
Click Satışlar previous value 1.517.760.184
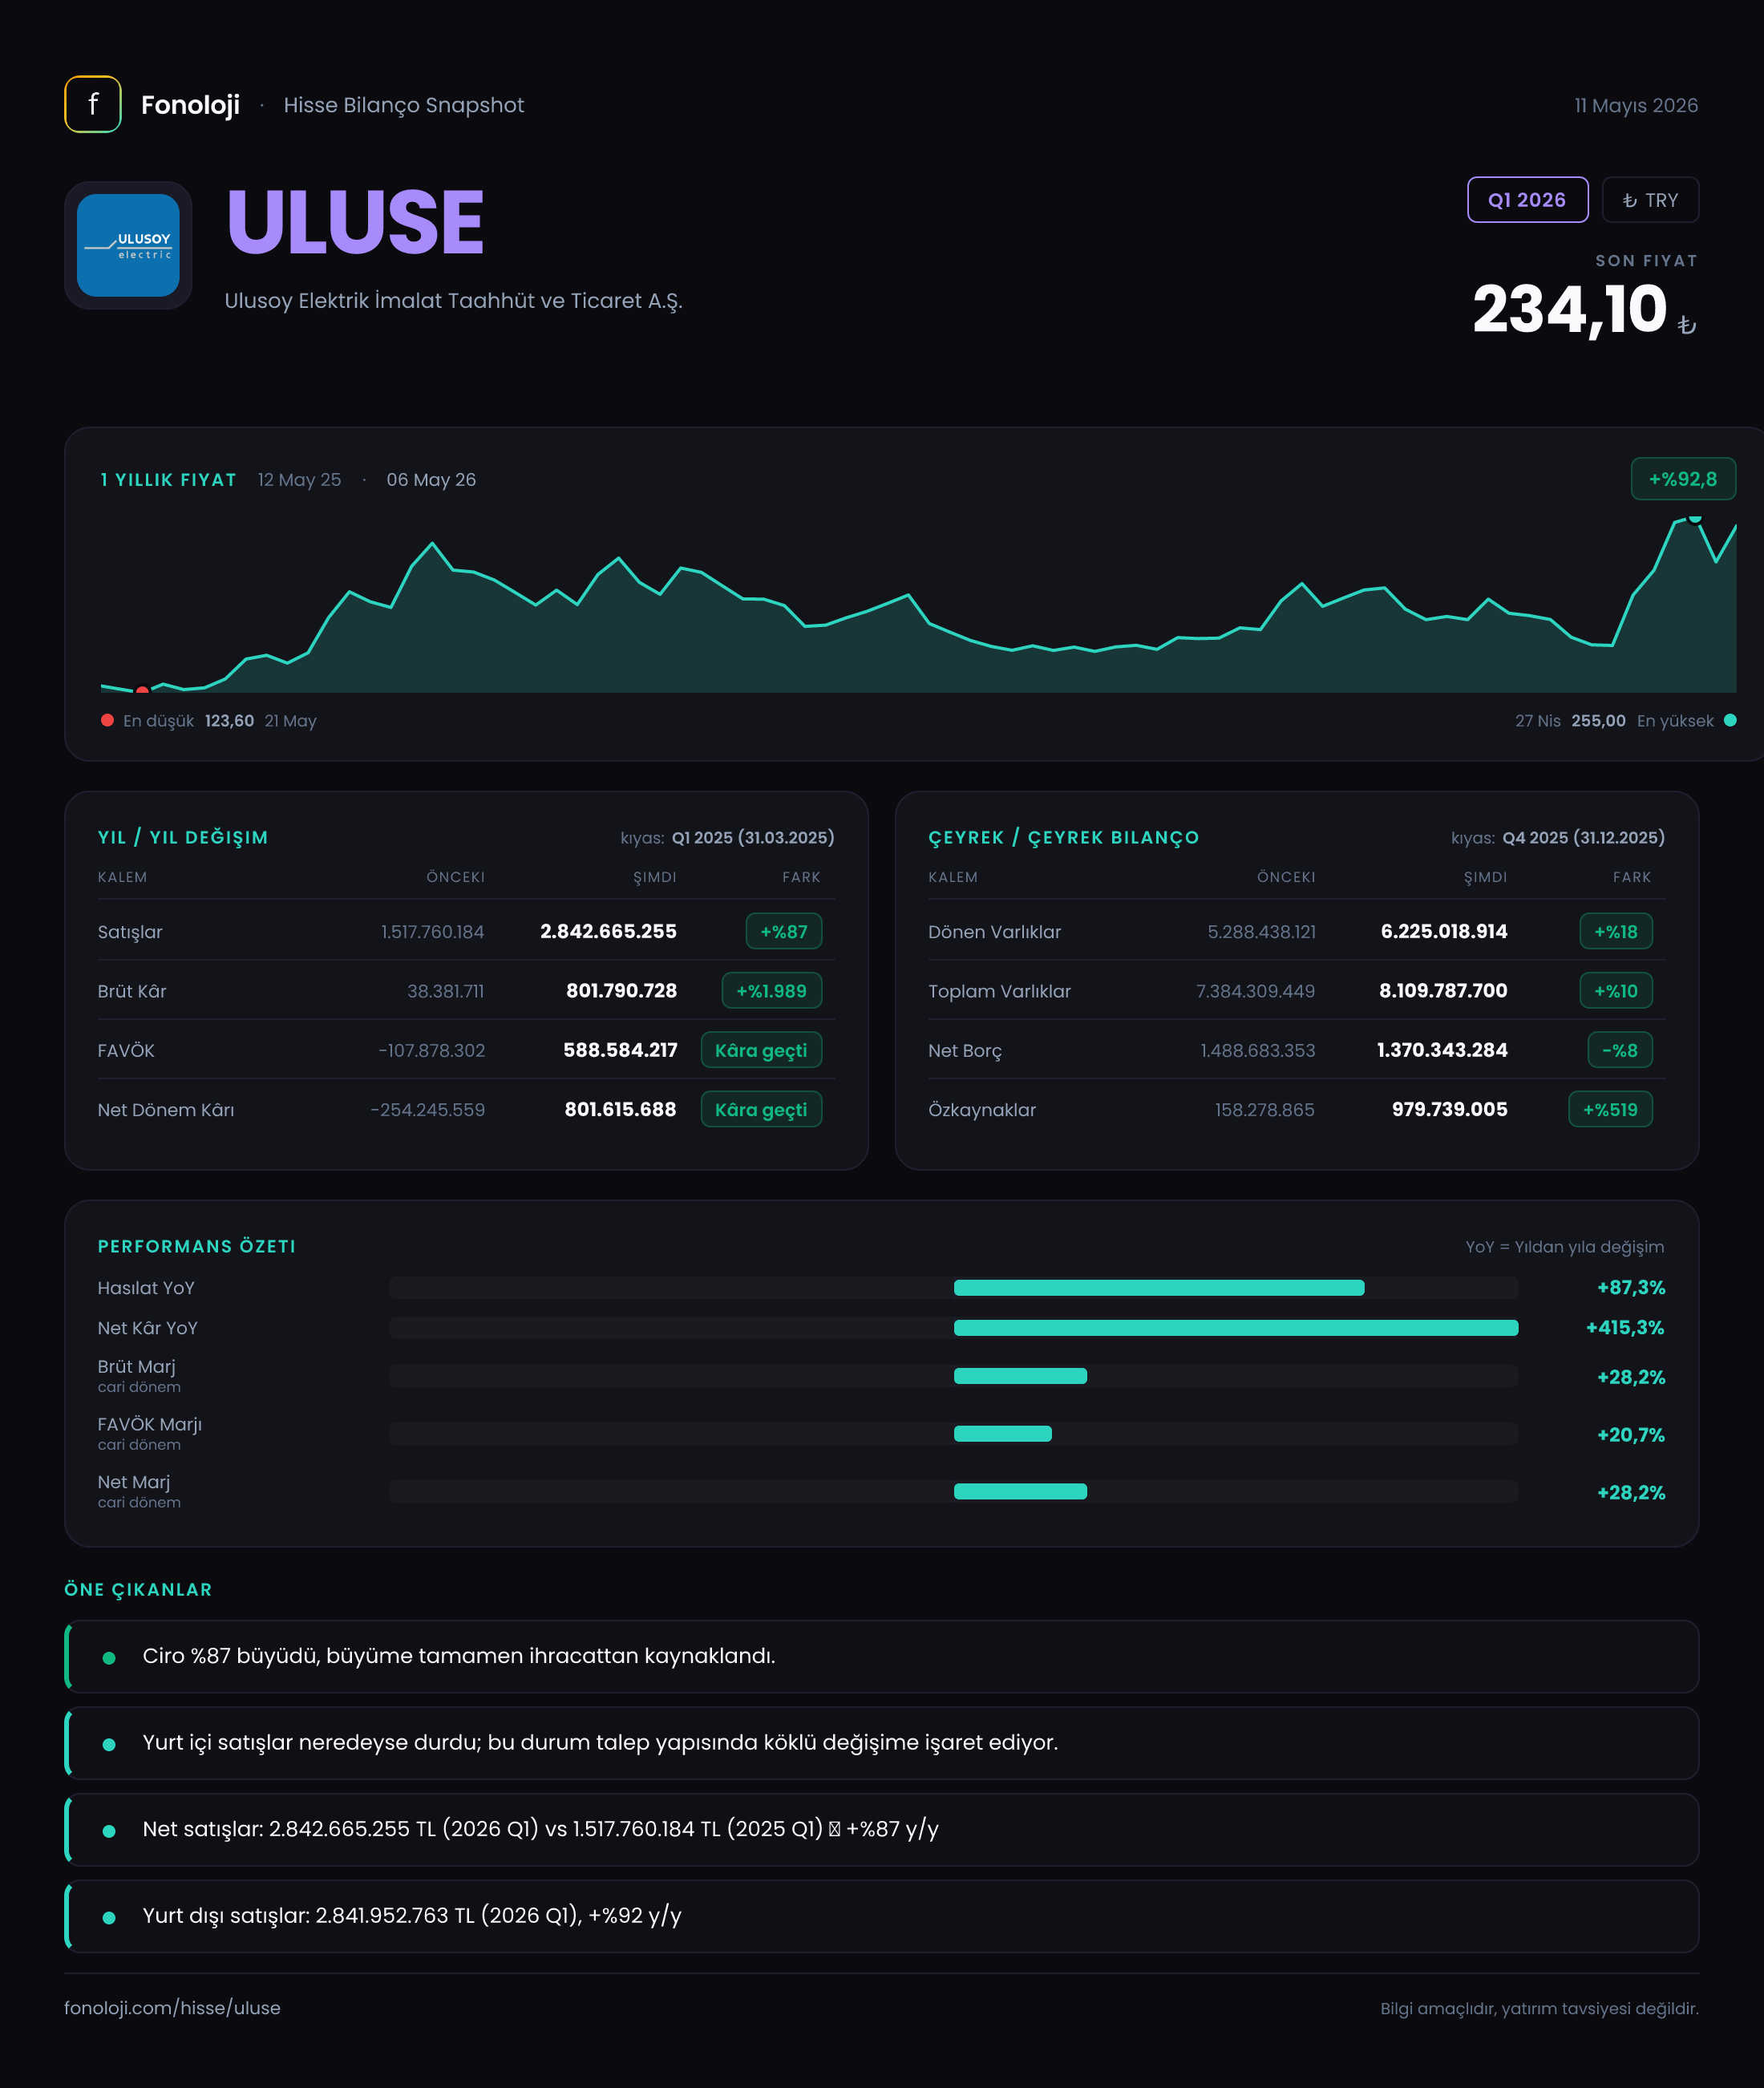pyautogui.click(x=432, y=931)
